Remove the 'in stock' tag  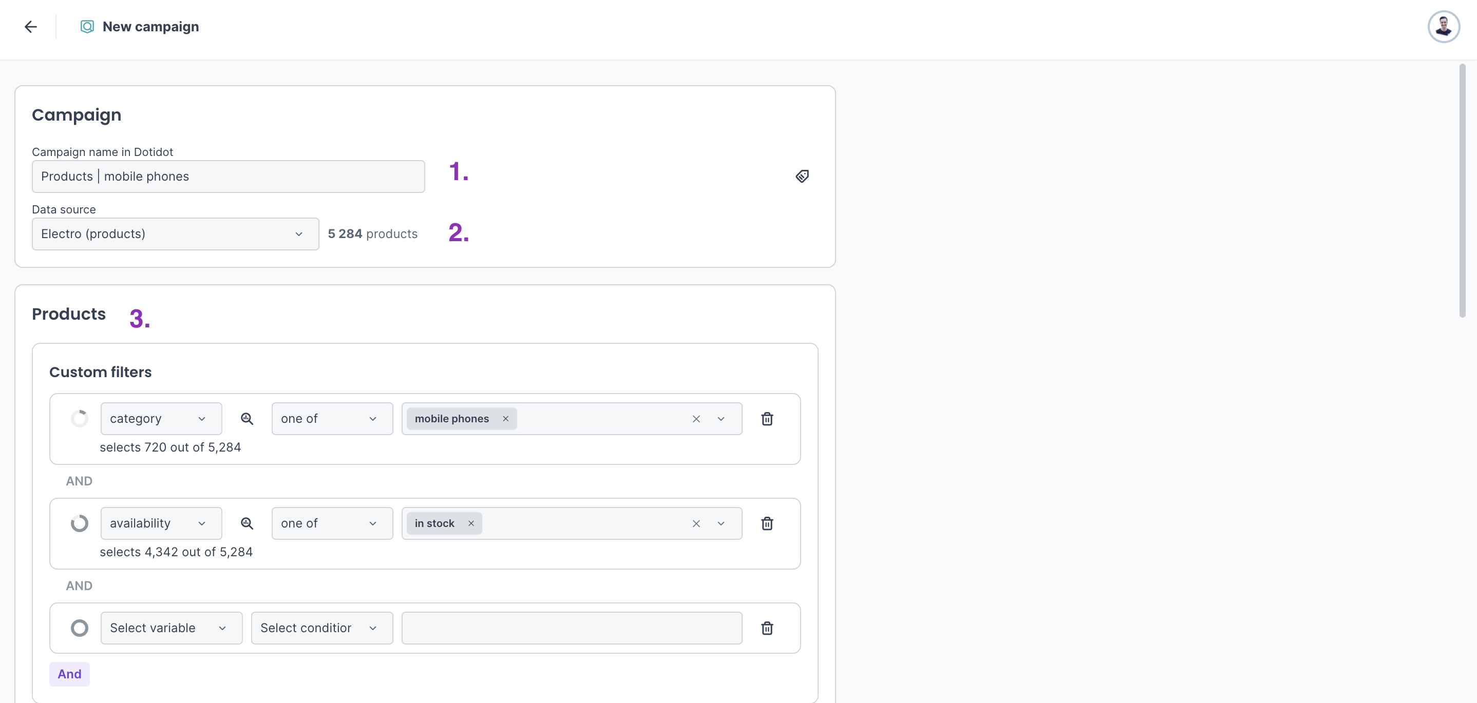coord(471,524)
